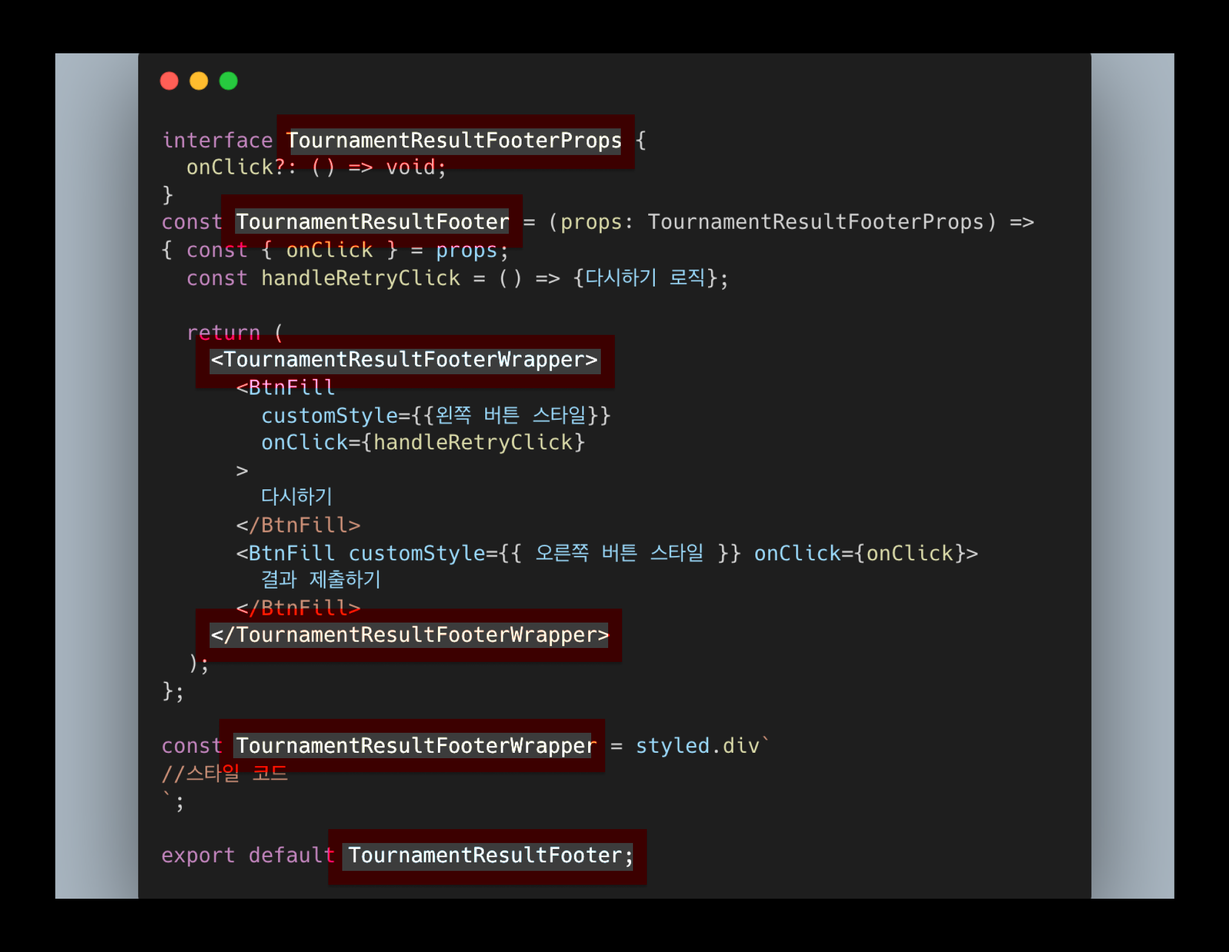
Task: Click the '결과 제출하기' label text
Action: coord(321,580)
